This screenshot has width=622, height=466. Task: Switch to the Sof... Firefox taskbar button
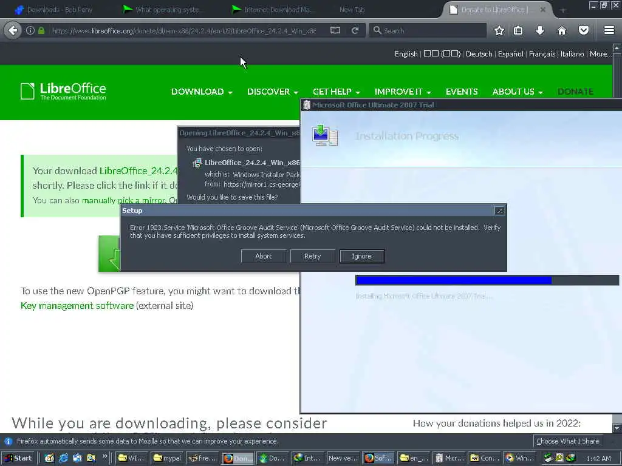pos(378,458)
